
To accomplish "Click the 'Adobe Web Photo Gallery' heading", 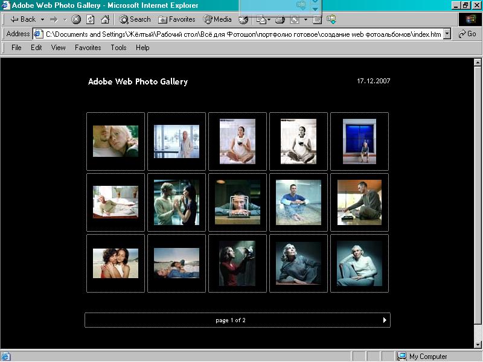I will pyautogui.click(x=138, y=81).
